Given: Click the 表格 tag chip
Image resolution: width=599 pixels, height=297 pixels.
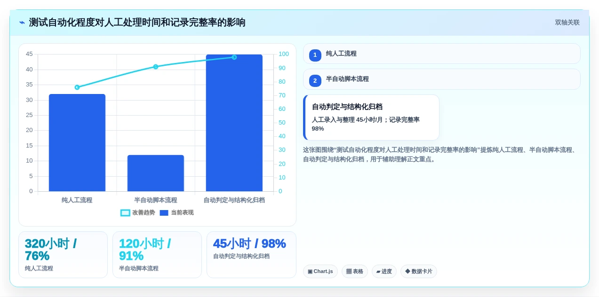Looking at the screenshot, I should (x=355, y=271).
